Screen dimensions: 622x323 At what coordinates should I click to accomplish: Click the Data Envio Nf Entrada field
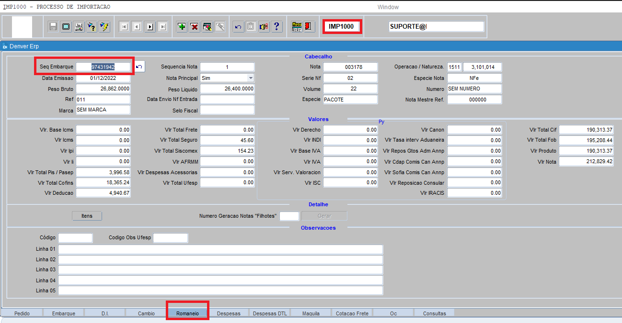click(x=227, y=99)
